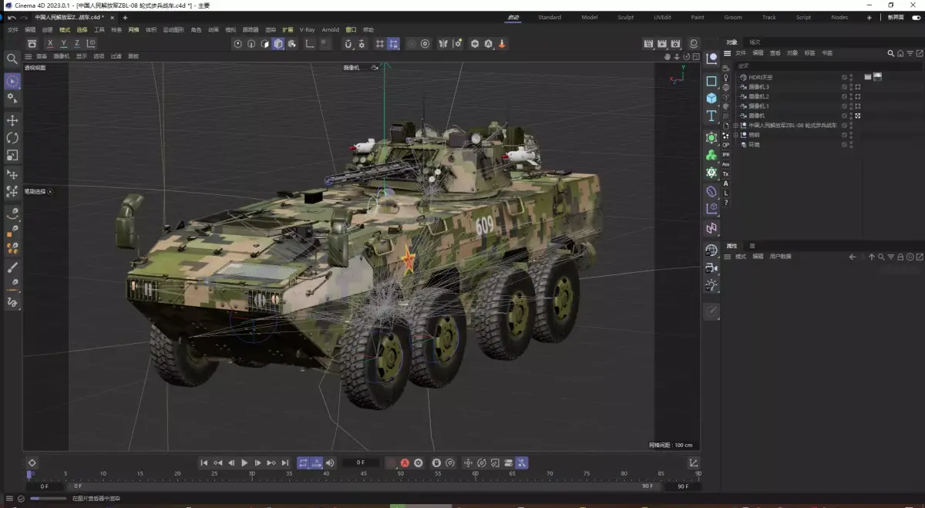Open the Arnold menu
The width and height of the screenshot is (925, 508).
[330, 30]
